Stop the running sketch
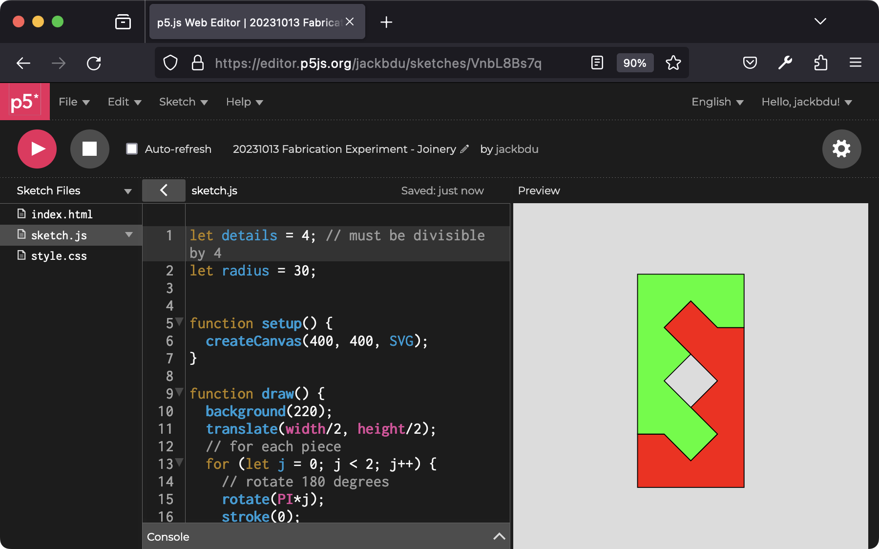The image size is (879, 549). point(89,149)
